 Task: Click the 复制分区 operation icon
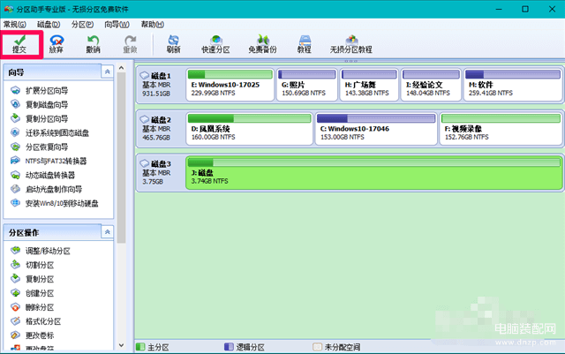[x=15, y=279]
